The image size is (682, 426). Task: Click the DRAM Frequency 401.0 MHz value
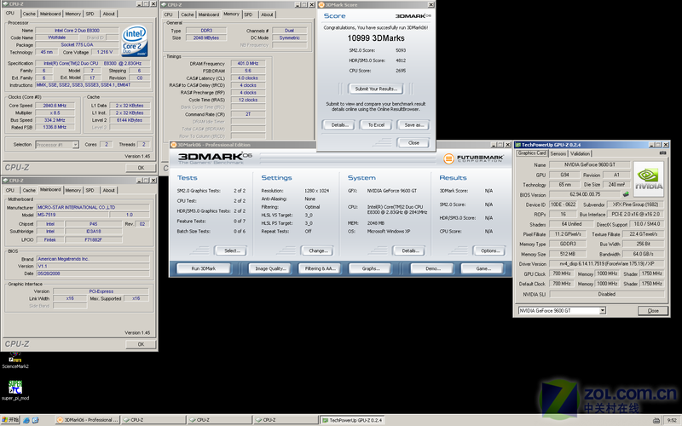click(248, 63)
